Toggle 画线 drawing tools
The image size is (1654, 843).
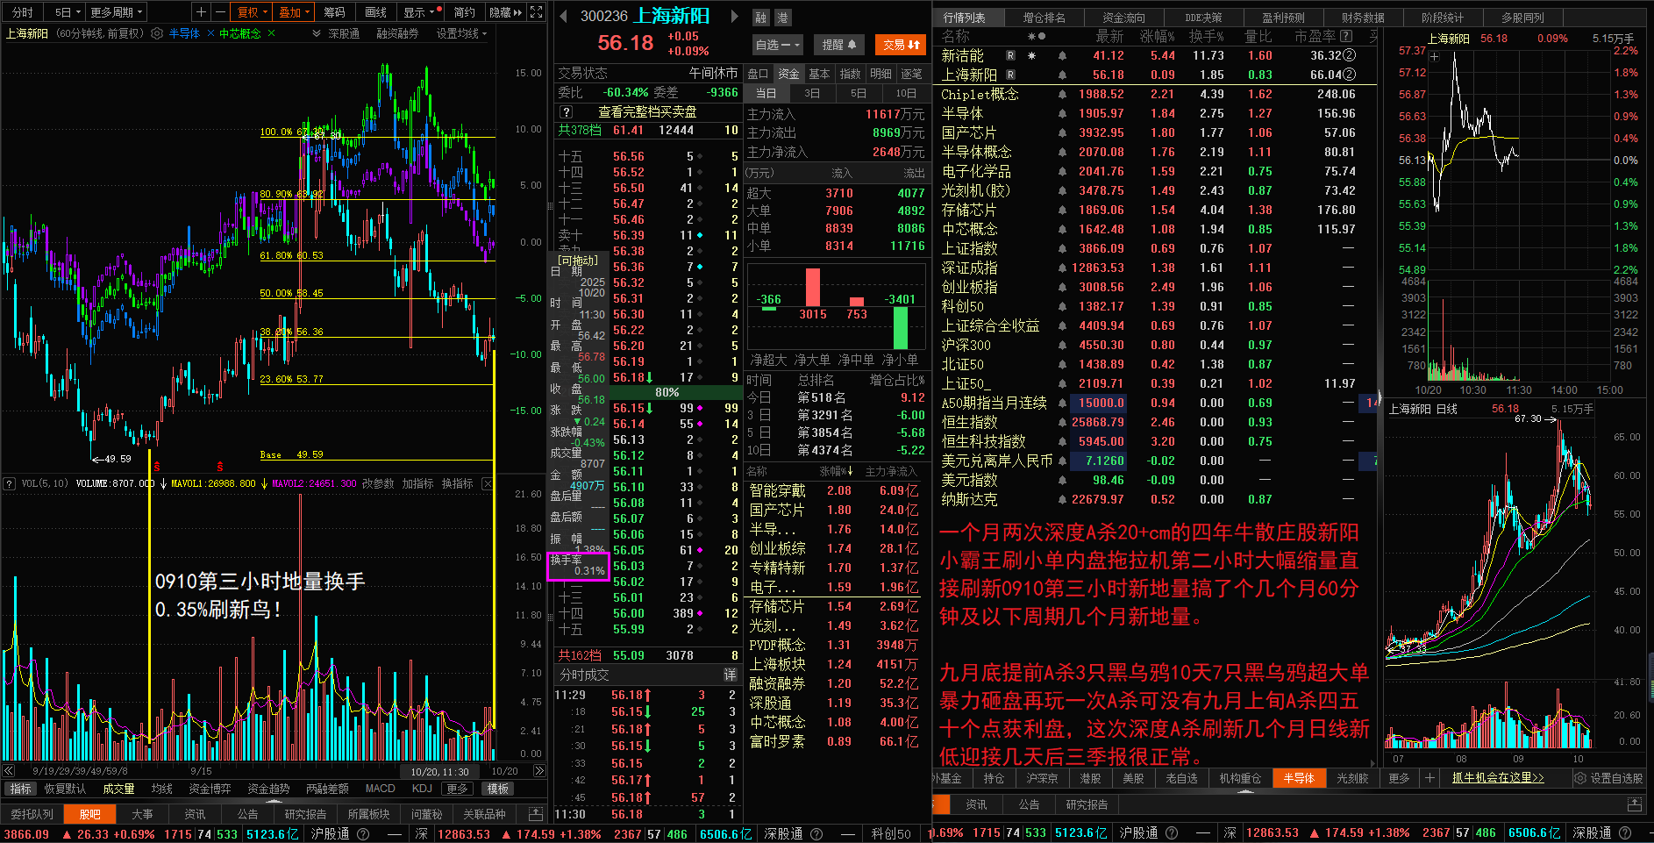coord(375,12)
